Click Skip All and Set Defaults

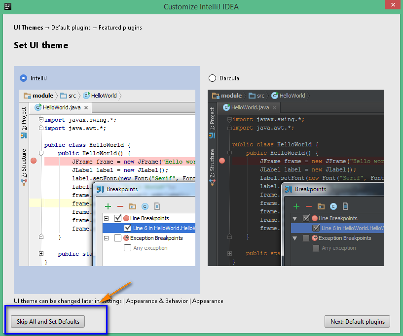(47, 321)
